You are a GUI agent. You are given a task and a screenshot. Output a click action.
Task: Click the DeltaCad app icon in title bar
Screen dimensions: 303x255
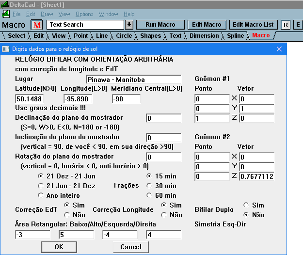[x=5, y=4]
